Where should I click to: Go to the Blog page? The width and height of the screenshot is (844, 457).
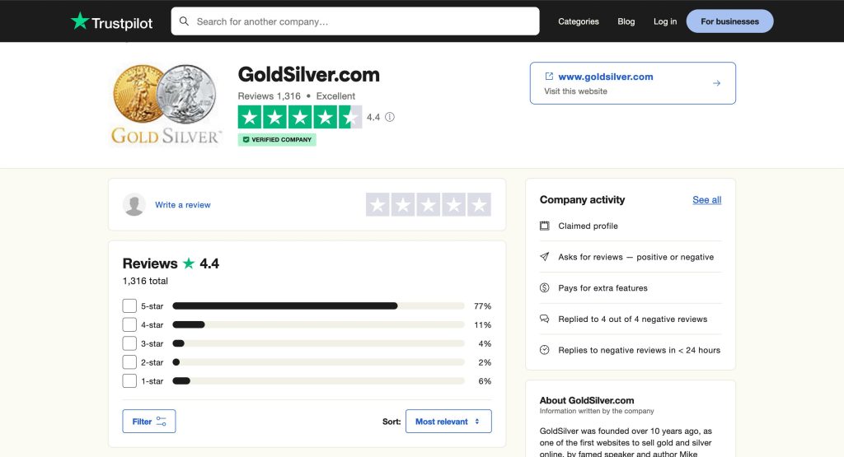[x=626, y=21]
